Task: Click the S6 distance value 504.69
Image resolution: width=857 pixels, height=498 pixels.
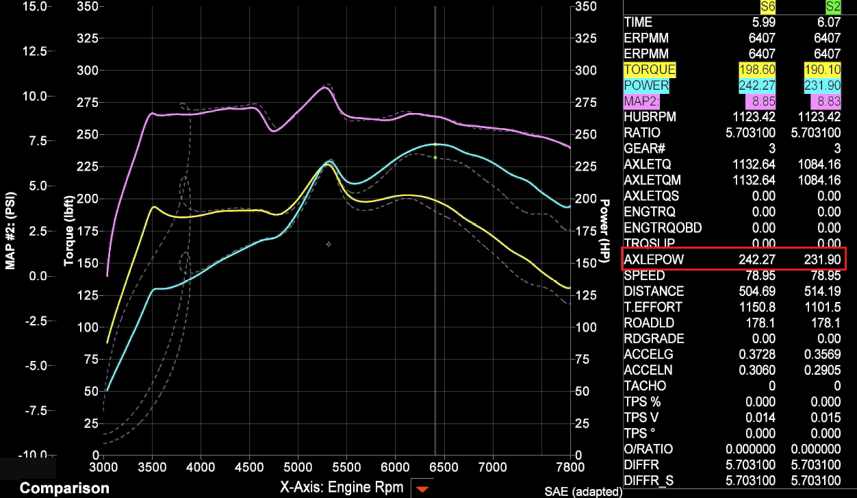Action: (757, 291)
